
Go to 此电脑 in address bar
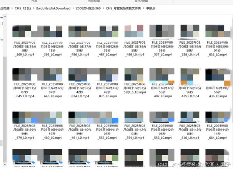pyautogui.click(x=5, y=8)
